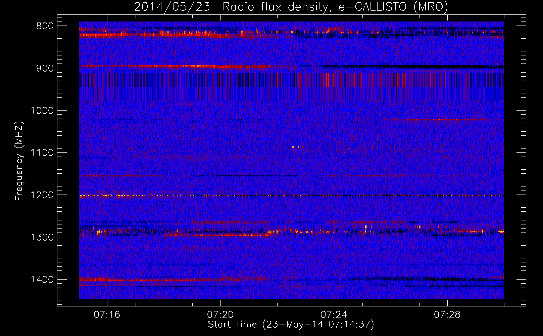
Task: Click the 1300 frequency tick label
Action: 42,237
